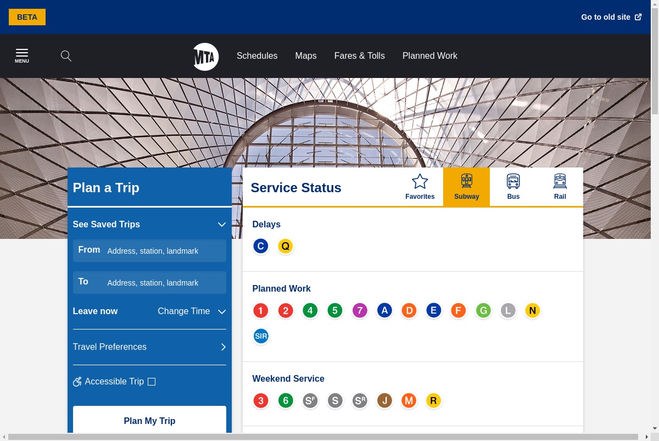This screenshot has width=659, height=441.
Task: Select the 4 train planned work bullet
Action: pyautogui.click(x=310, y=311)
